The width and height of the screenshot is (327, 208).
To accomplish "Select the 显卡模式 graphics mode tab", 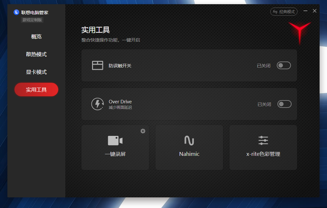I will (x=36, y=72).
